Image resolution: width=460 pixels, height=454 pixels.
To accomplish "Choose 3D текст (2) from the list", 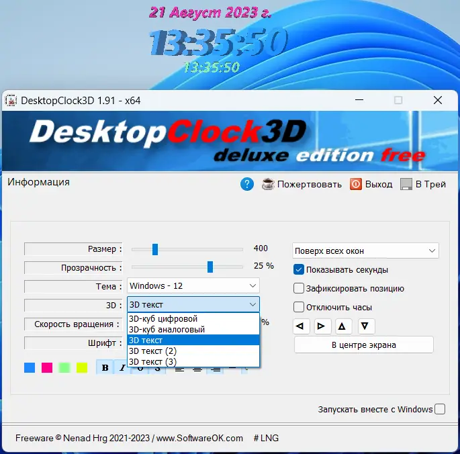I will 193,351.
